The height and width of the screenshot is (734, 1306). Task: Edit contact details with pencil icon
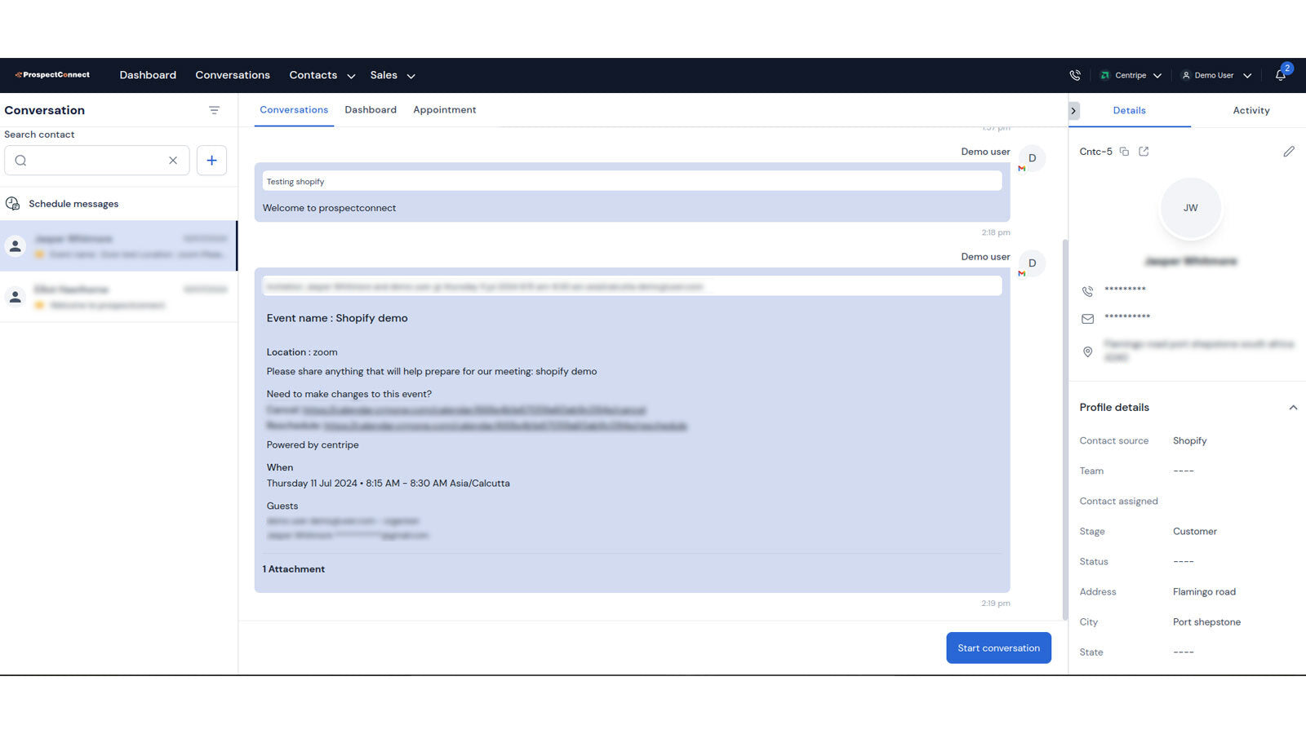(1289, 152)
